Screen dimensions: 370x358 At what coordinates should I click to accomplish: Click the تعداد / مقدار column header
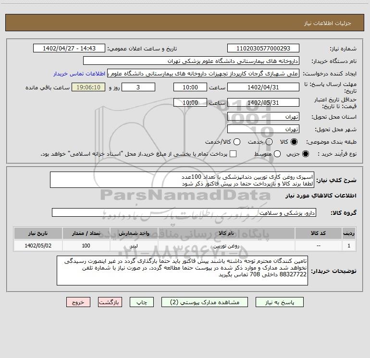point(86,233)
